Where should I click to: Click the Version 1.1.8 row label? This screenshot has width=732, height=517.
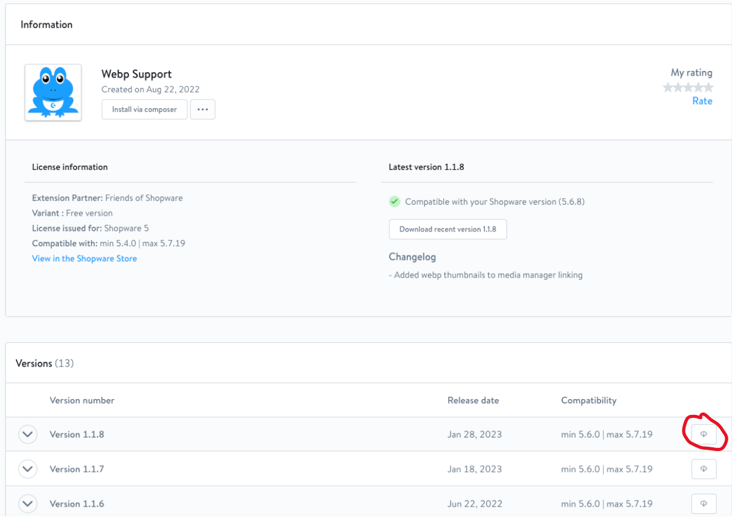click(77, 435)
